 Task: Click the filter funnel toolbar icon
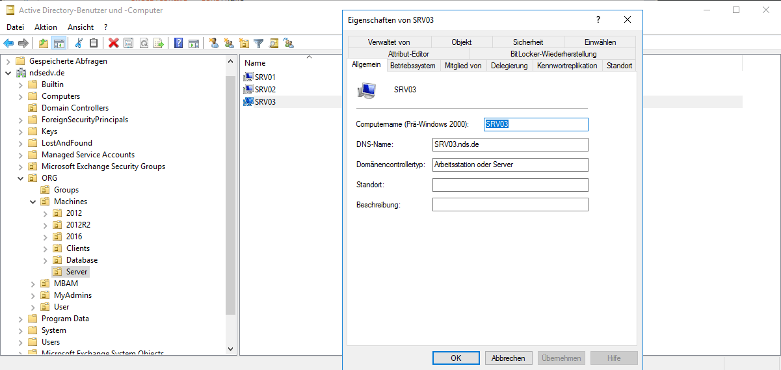259,44
